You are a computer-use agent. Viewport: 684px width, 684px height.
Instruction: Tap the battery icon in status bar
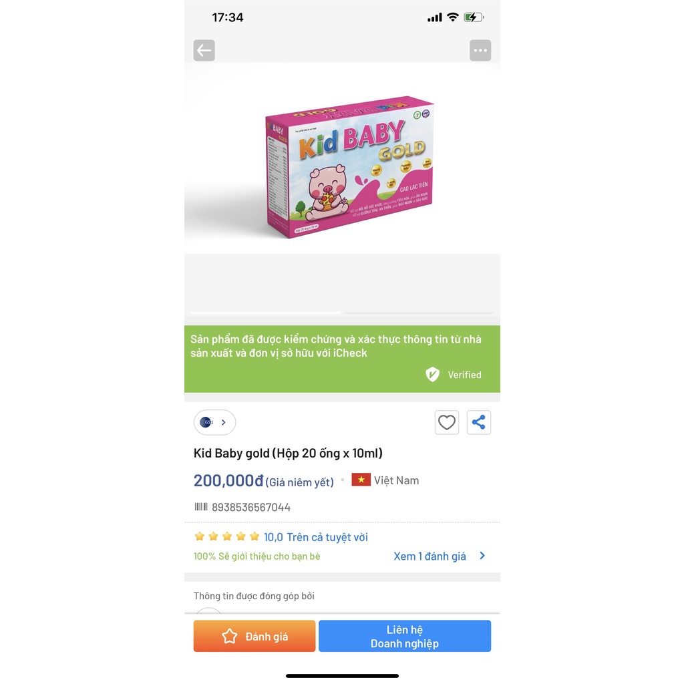474,17
